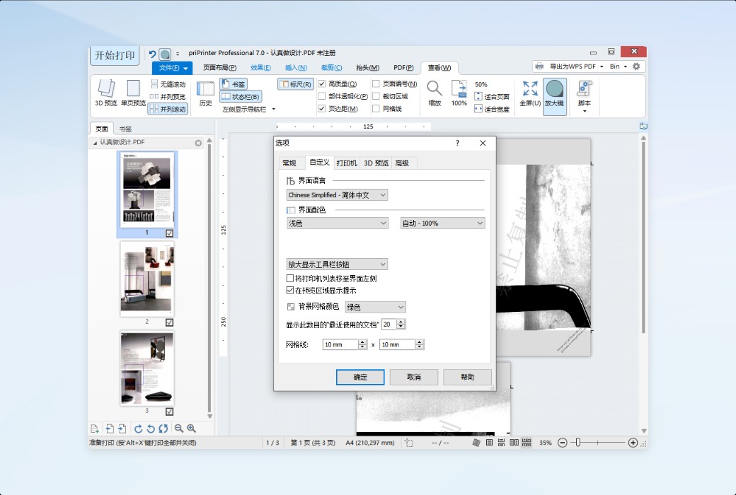Enter 全屏(U) full screen mode
Image resolution: width=736 pixels, height=495 pixels.
click(530, 93)
